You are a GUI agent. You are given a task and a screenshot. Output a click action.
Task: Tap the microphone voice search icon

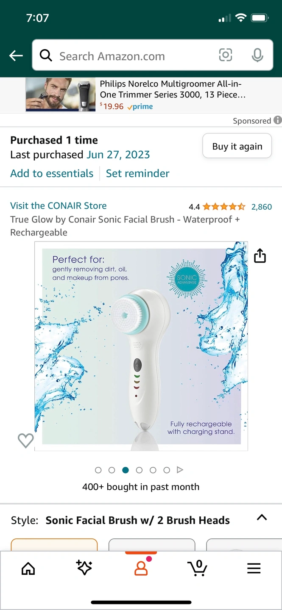[x=257, y=55]
